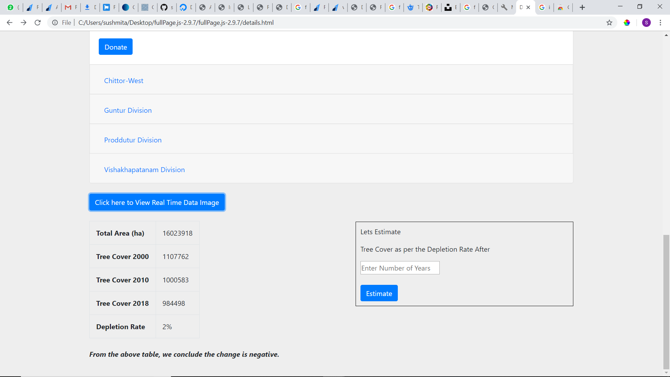Click the browser back arrow
The height and width of the screenshot is (377, 670).
(x=9, y=23)
